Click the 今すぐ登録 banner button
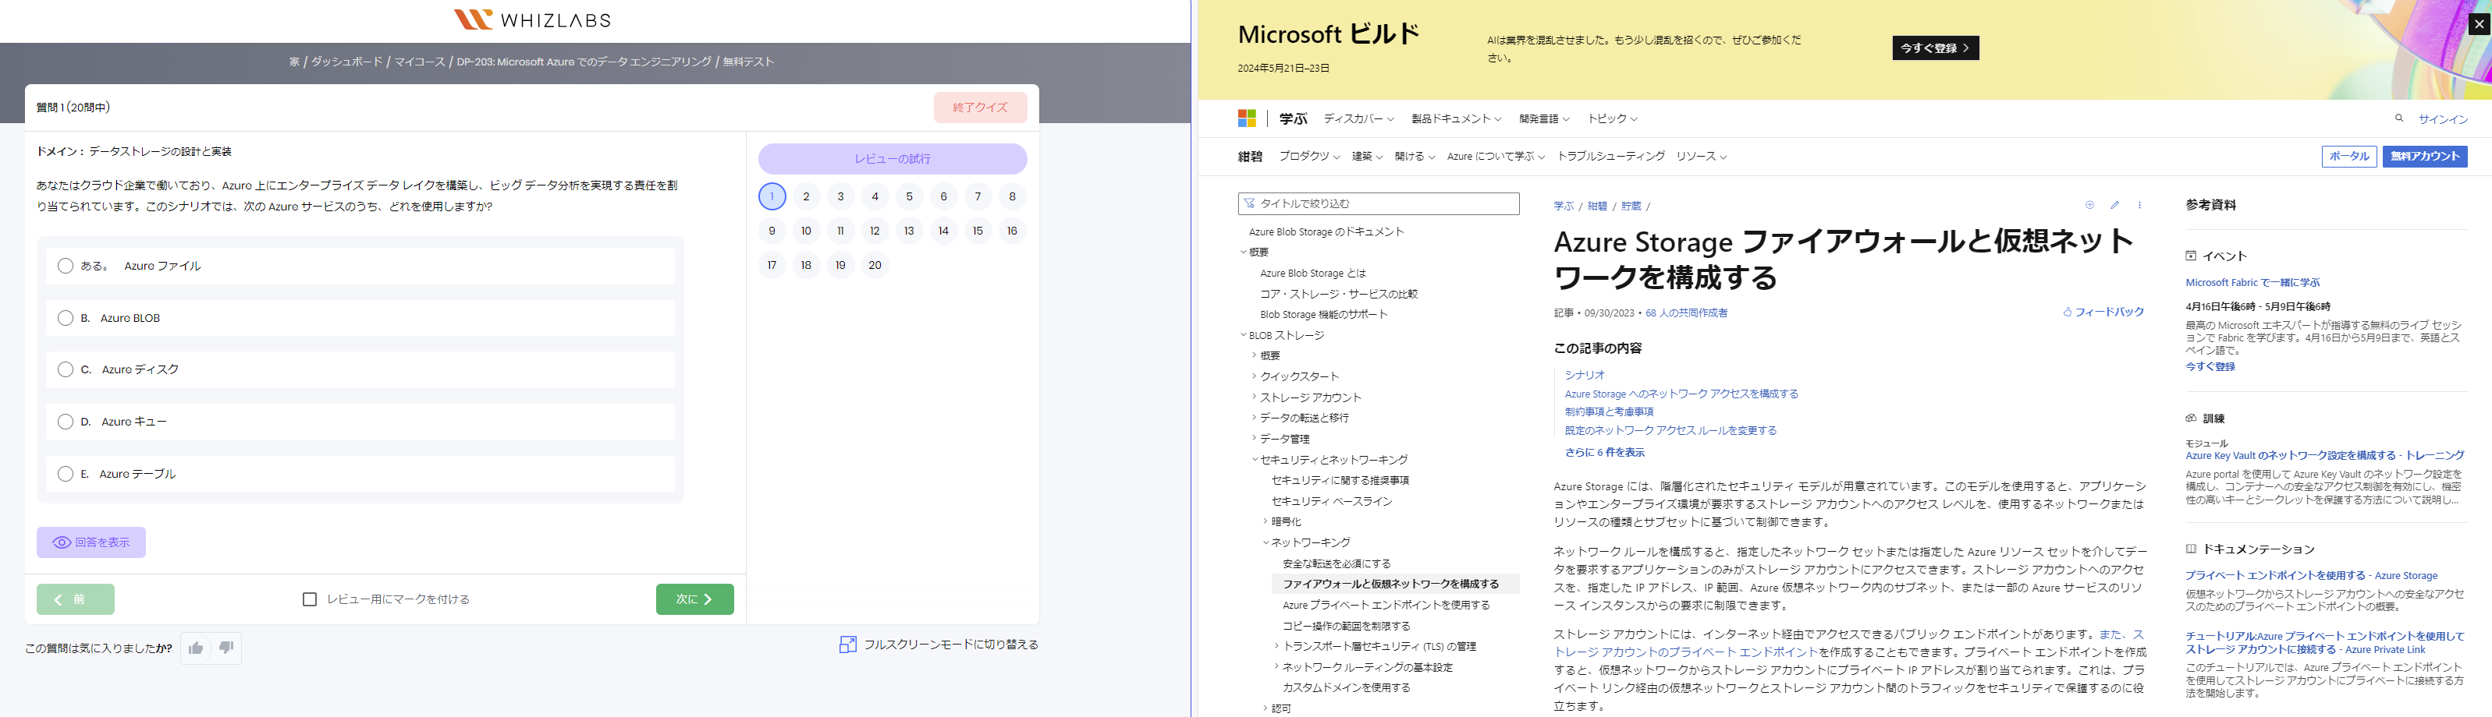This screenshot has height=717, width=2492. pyautogui.click(x=1936, y=48)
